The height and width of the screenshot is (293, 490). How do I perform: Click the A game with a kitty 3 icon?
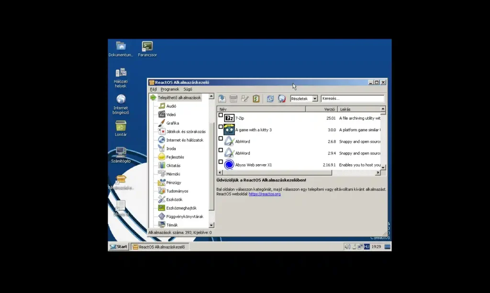point(229,130)
